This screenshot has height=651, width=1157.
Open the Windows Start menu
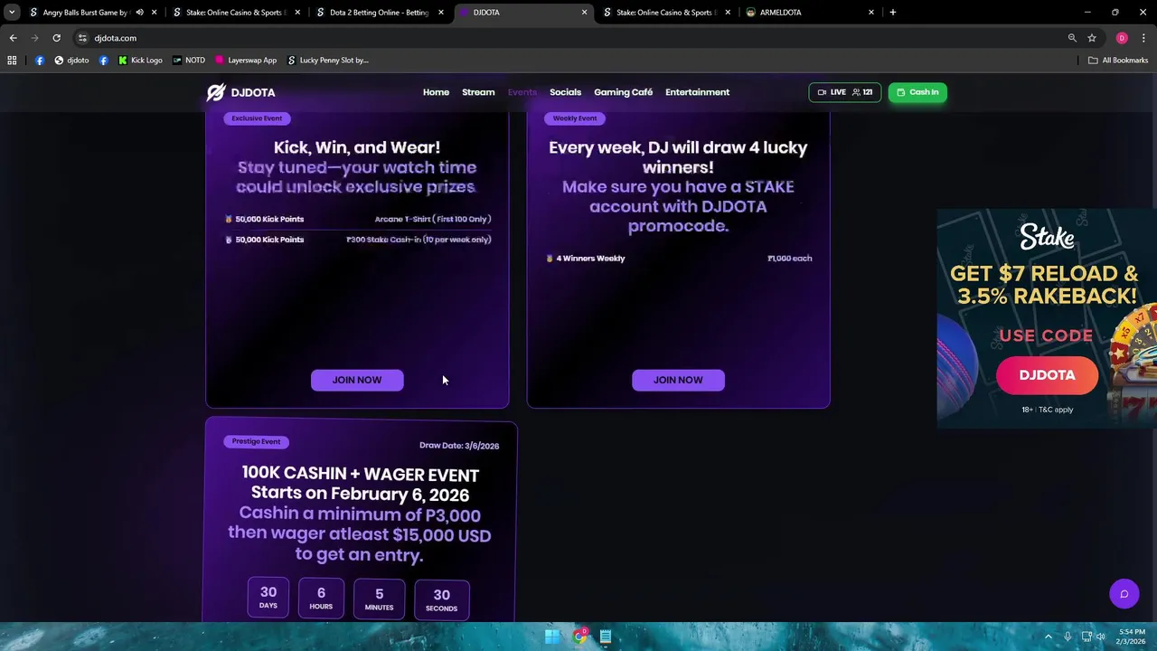click(552, 637)
